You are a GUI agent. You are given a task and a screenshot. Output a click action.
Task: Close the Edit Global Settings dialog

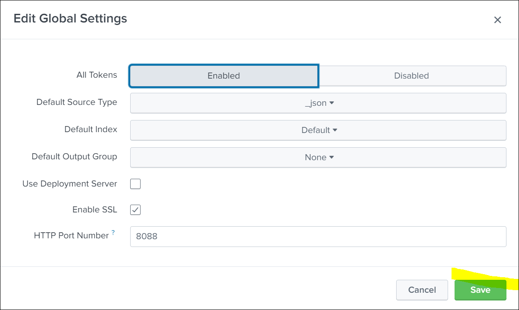[x=497, y=20]
